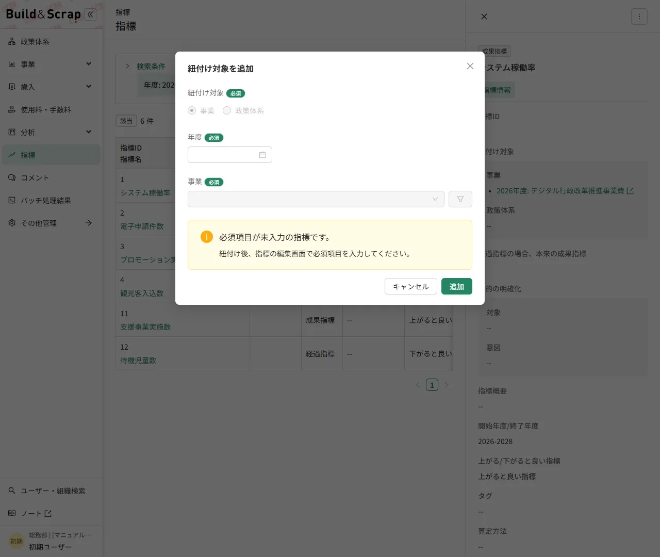Image resolution: width=660 pixels, height=557 pixels.
Task: Select the 政策体系 radio button
Action: pos(227,110)
